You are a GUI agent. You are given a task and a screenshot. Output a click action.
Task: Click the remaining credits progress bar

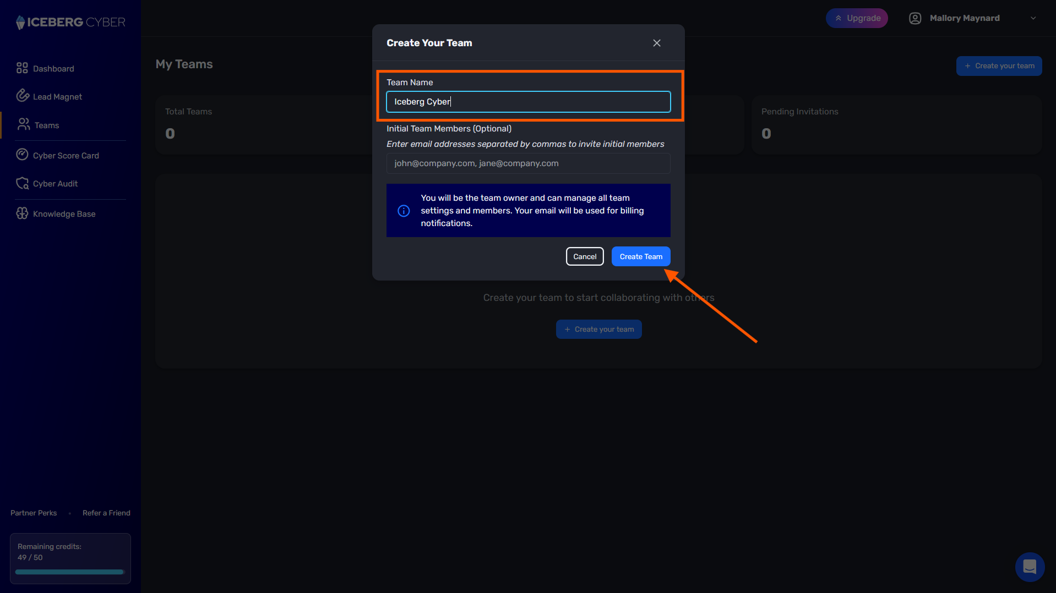tap(70, 572)
